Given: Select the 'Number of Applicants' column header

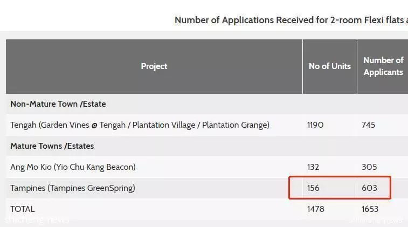Looking at the screenshot, I should (383, 66).
